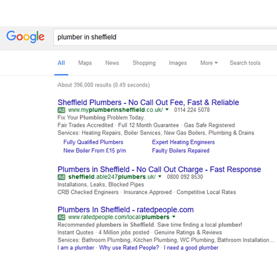Click the search field containing plumber in sheffield

pos(165,37)
